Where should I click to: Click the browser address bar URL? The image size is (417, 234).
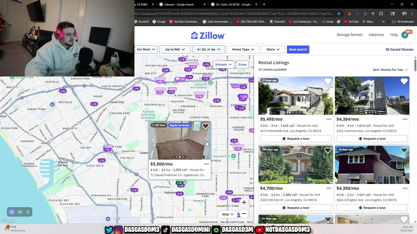tap(234, 14)
